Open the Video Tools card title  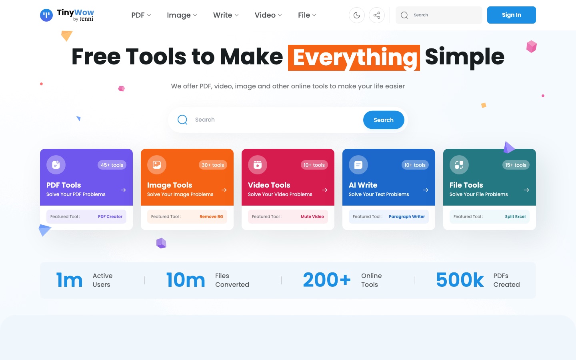269,185
